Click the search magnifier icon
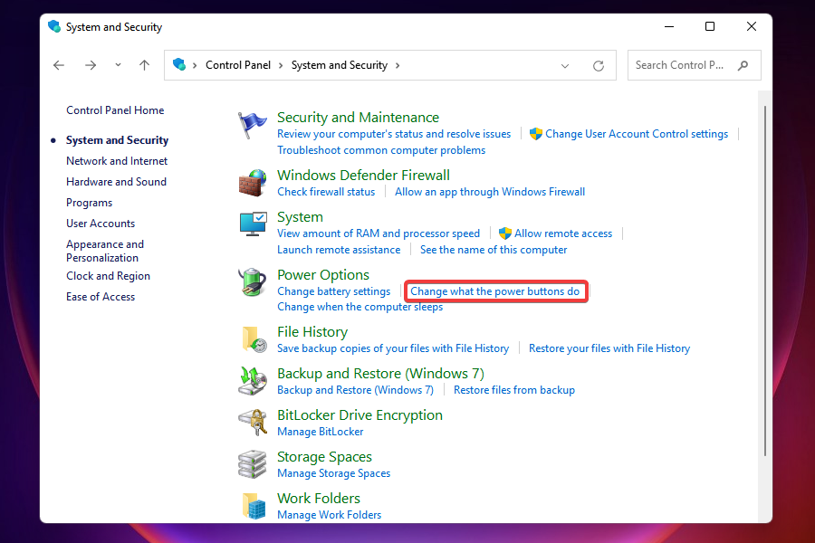 [743, 65]
